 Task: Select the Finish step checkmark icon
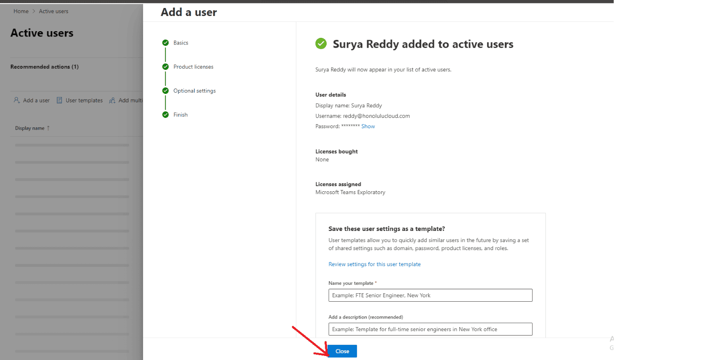click(x=165, y=115)
